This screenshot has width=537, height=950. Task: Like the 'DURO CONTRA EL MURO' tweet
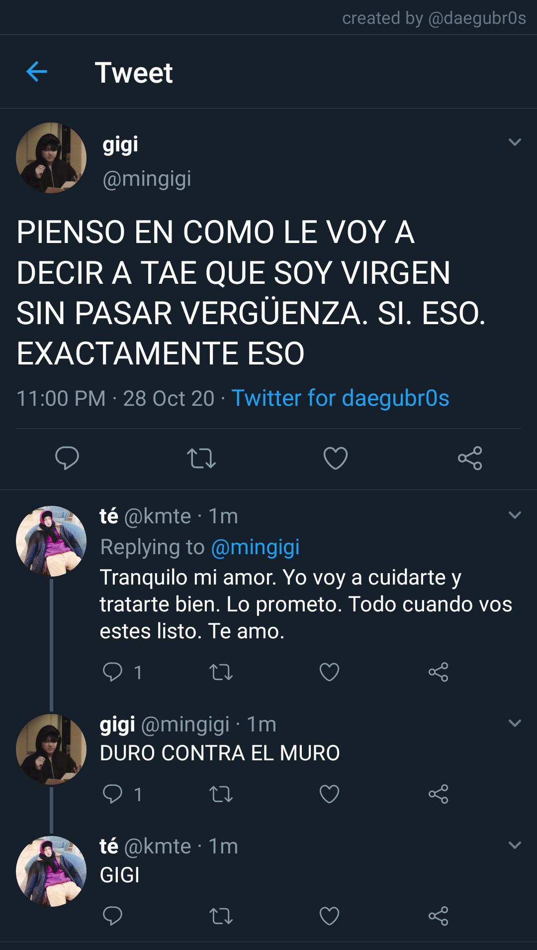pos(329,794)
